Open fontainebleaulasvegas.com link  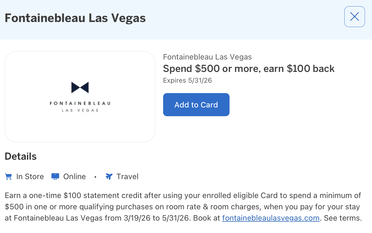tap(271, 218)
